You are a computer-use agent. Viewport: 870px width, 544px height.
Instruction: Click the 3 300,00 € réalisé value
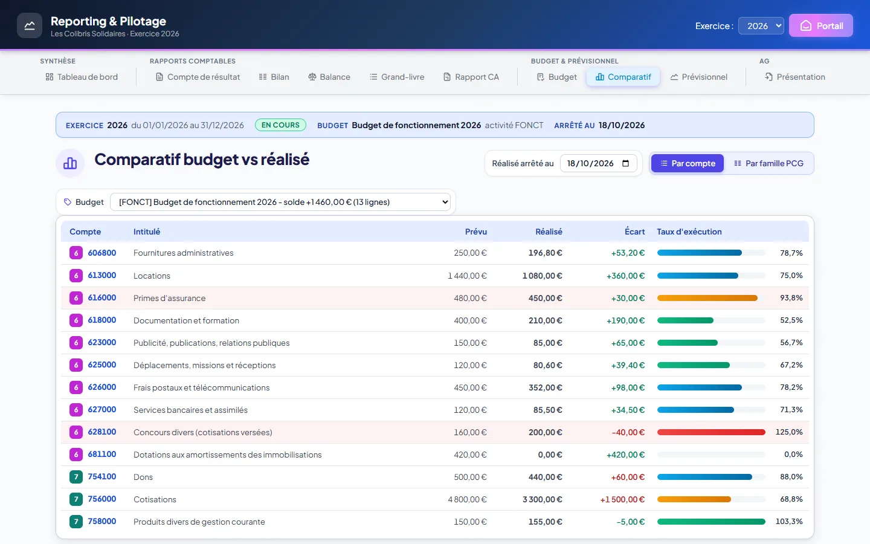[543, 499]
